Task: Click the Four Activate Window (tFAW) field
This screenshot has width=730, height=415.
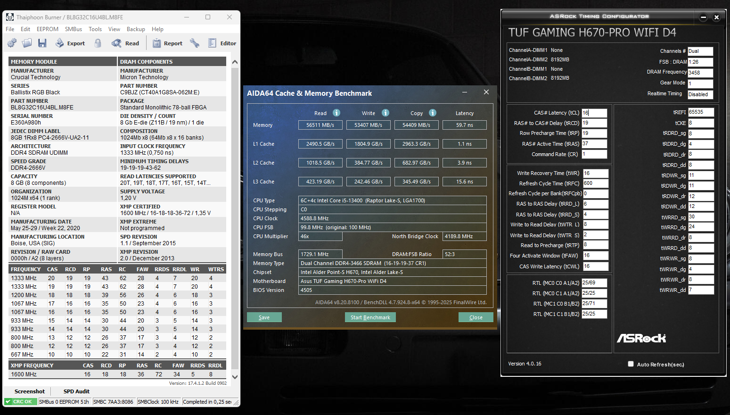Action: 596,256
